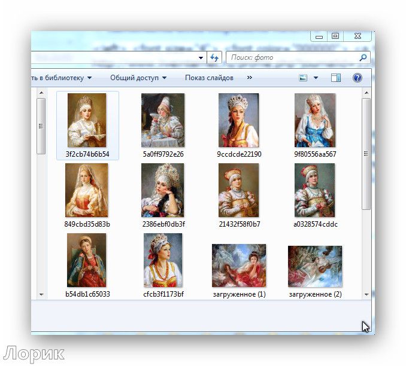Screen dimensions: 406x366
Task: Open the Help question mark icon
Action: point(357,78)
